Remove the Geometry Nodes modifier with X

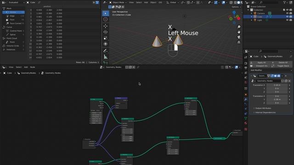[x=286, y=76]
